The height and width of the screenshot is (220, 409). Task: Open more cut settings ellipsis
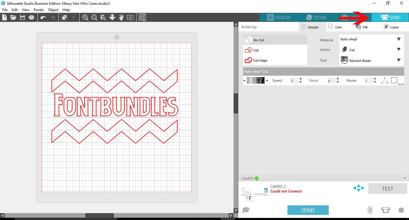pos(401,84)
